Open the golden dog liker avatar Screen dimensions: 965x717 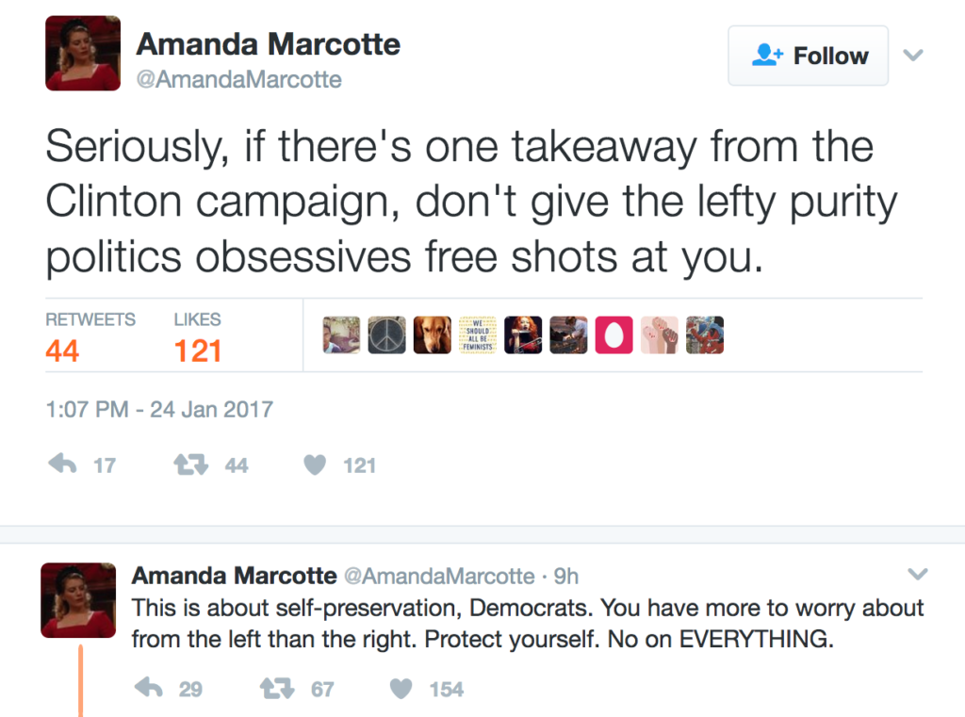[x=432, y=335]
